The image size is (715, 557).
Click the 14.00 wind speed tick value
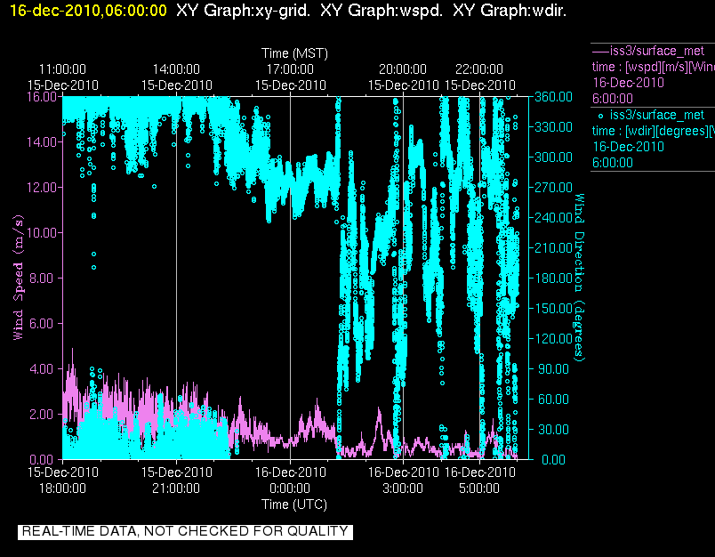[x=42, y=142]
